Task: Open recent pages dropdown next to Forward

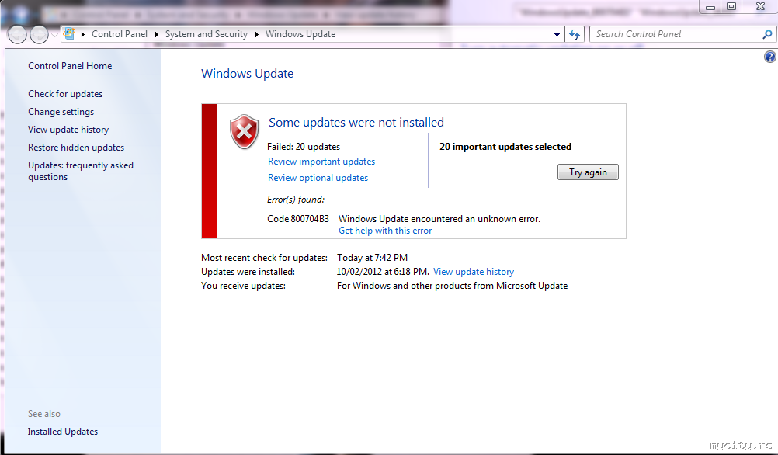Action: tap(54, 35)
